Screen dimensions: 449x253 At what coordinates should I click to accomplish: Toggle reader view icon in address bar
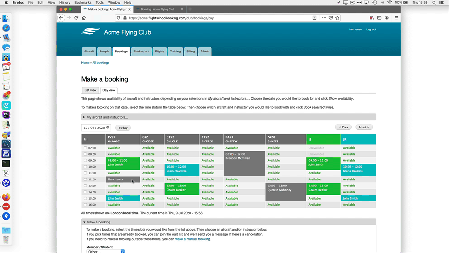[x=314, y=18]
